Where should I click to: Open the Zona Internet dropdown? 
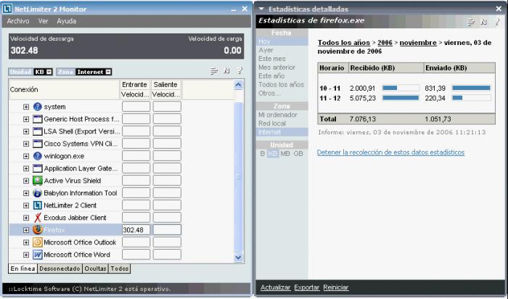(108, 72)
